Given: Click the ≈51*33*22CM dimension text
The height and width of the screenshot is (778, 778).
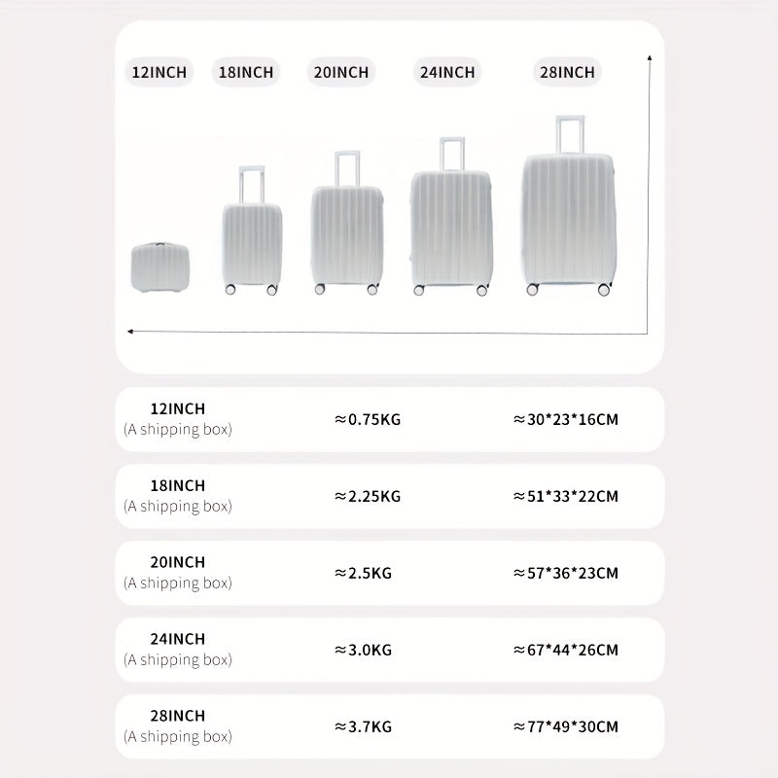Looking at the screenshot, I should pos(566,496).
